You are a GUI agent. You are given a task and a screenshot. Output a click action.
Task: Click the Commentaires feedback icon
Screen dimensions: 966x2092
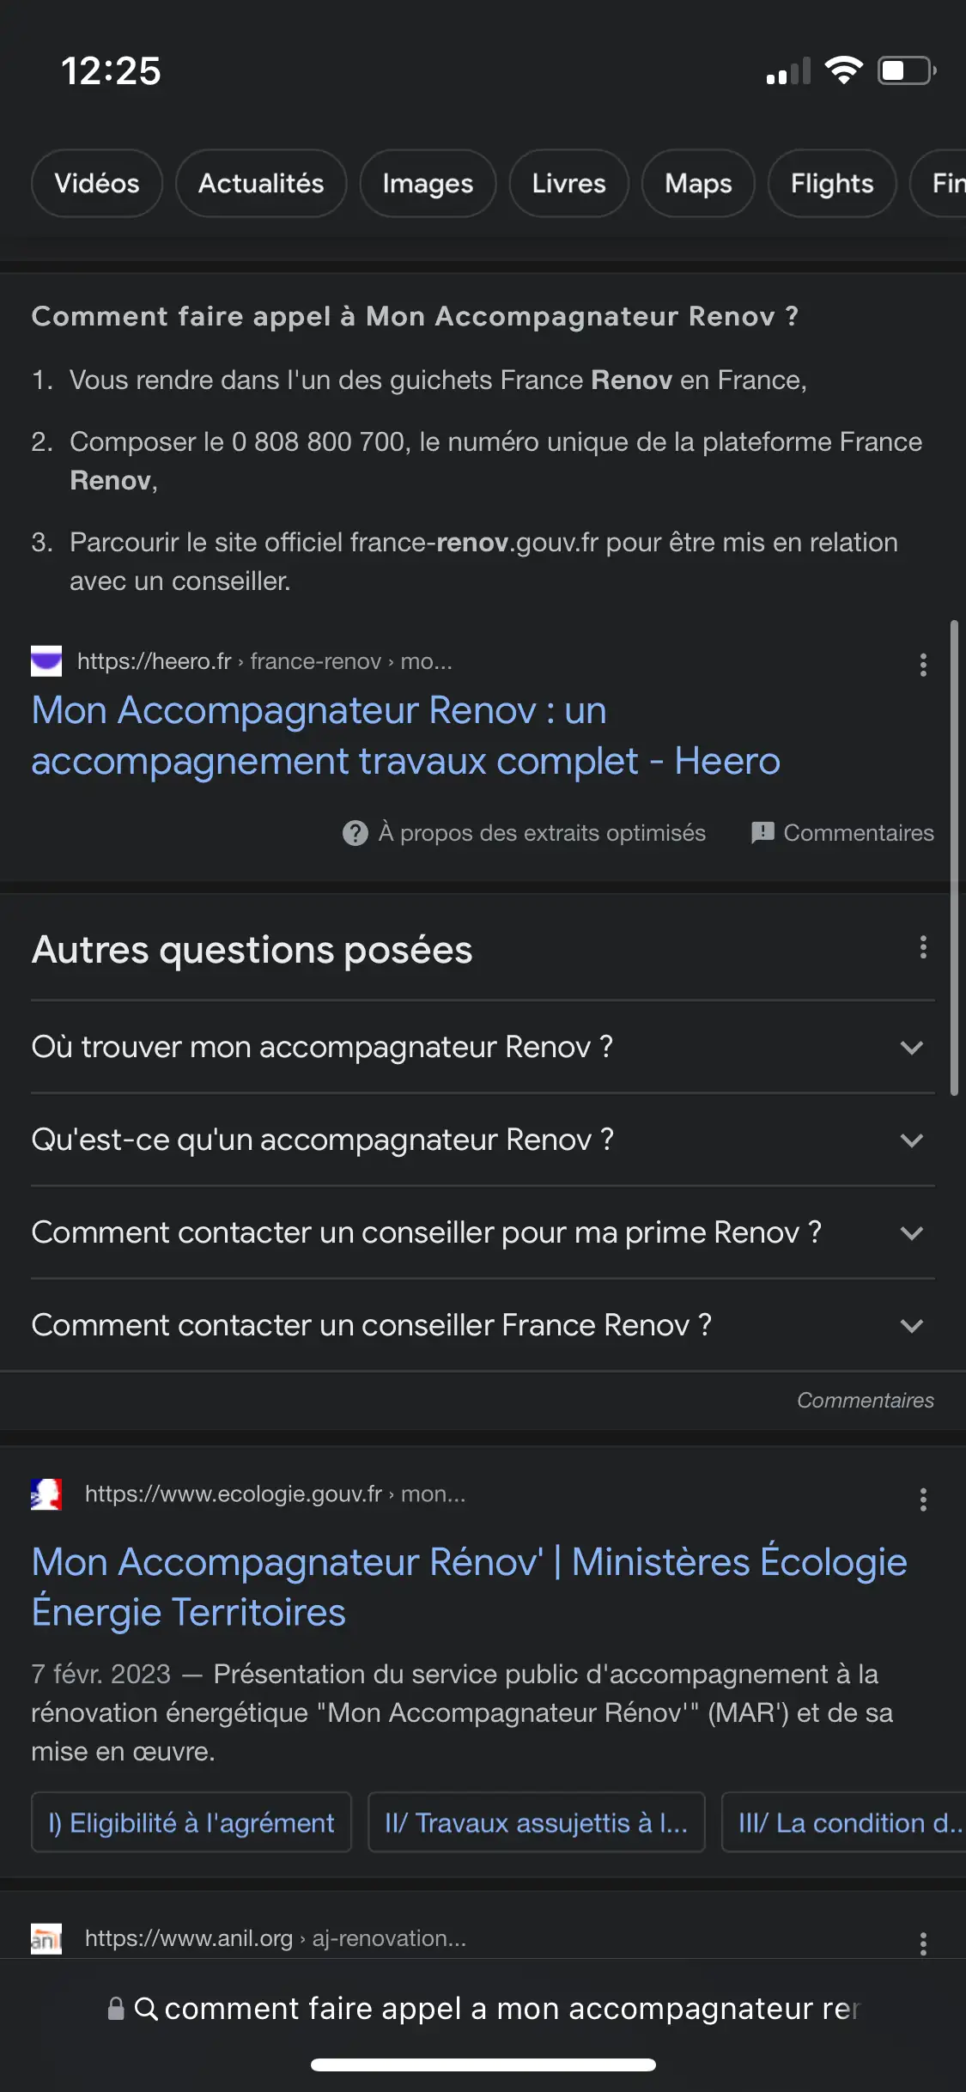click(763, 832)
